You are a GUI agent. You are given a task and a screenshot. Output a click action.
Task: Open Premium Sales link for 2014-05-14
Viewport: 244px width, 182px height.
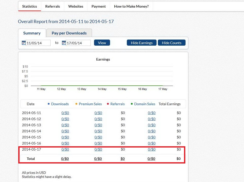98,131
